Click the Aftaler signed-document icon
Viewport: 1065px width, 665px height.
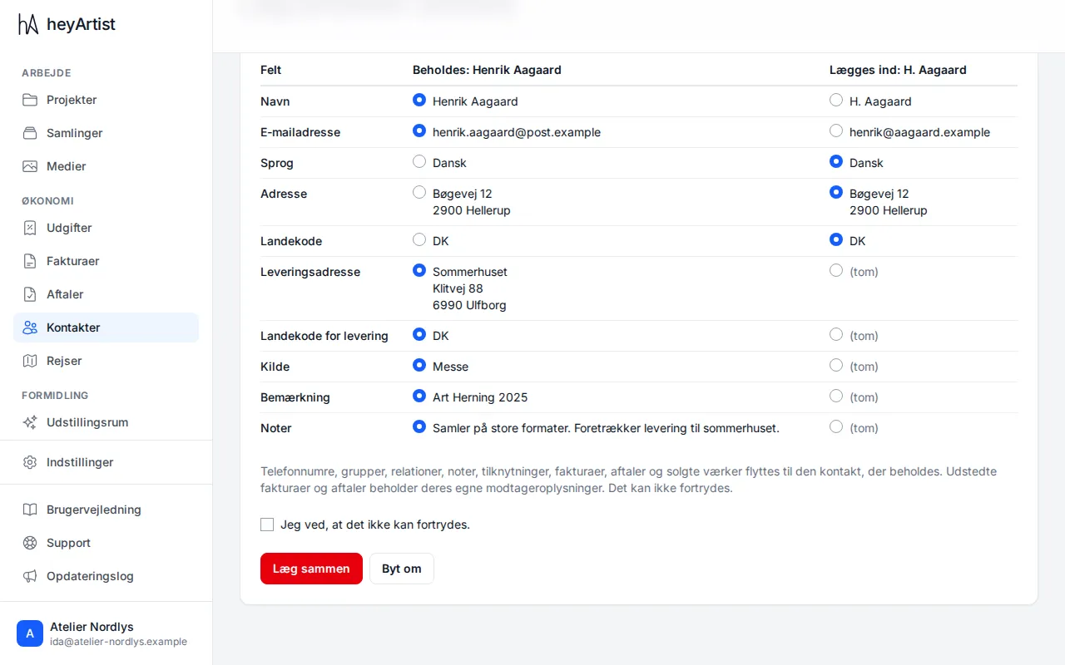30,294
